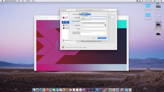Screen dimensions: 164x92
Task: Go back in System Preferences
Action: coord(68,10)
